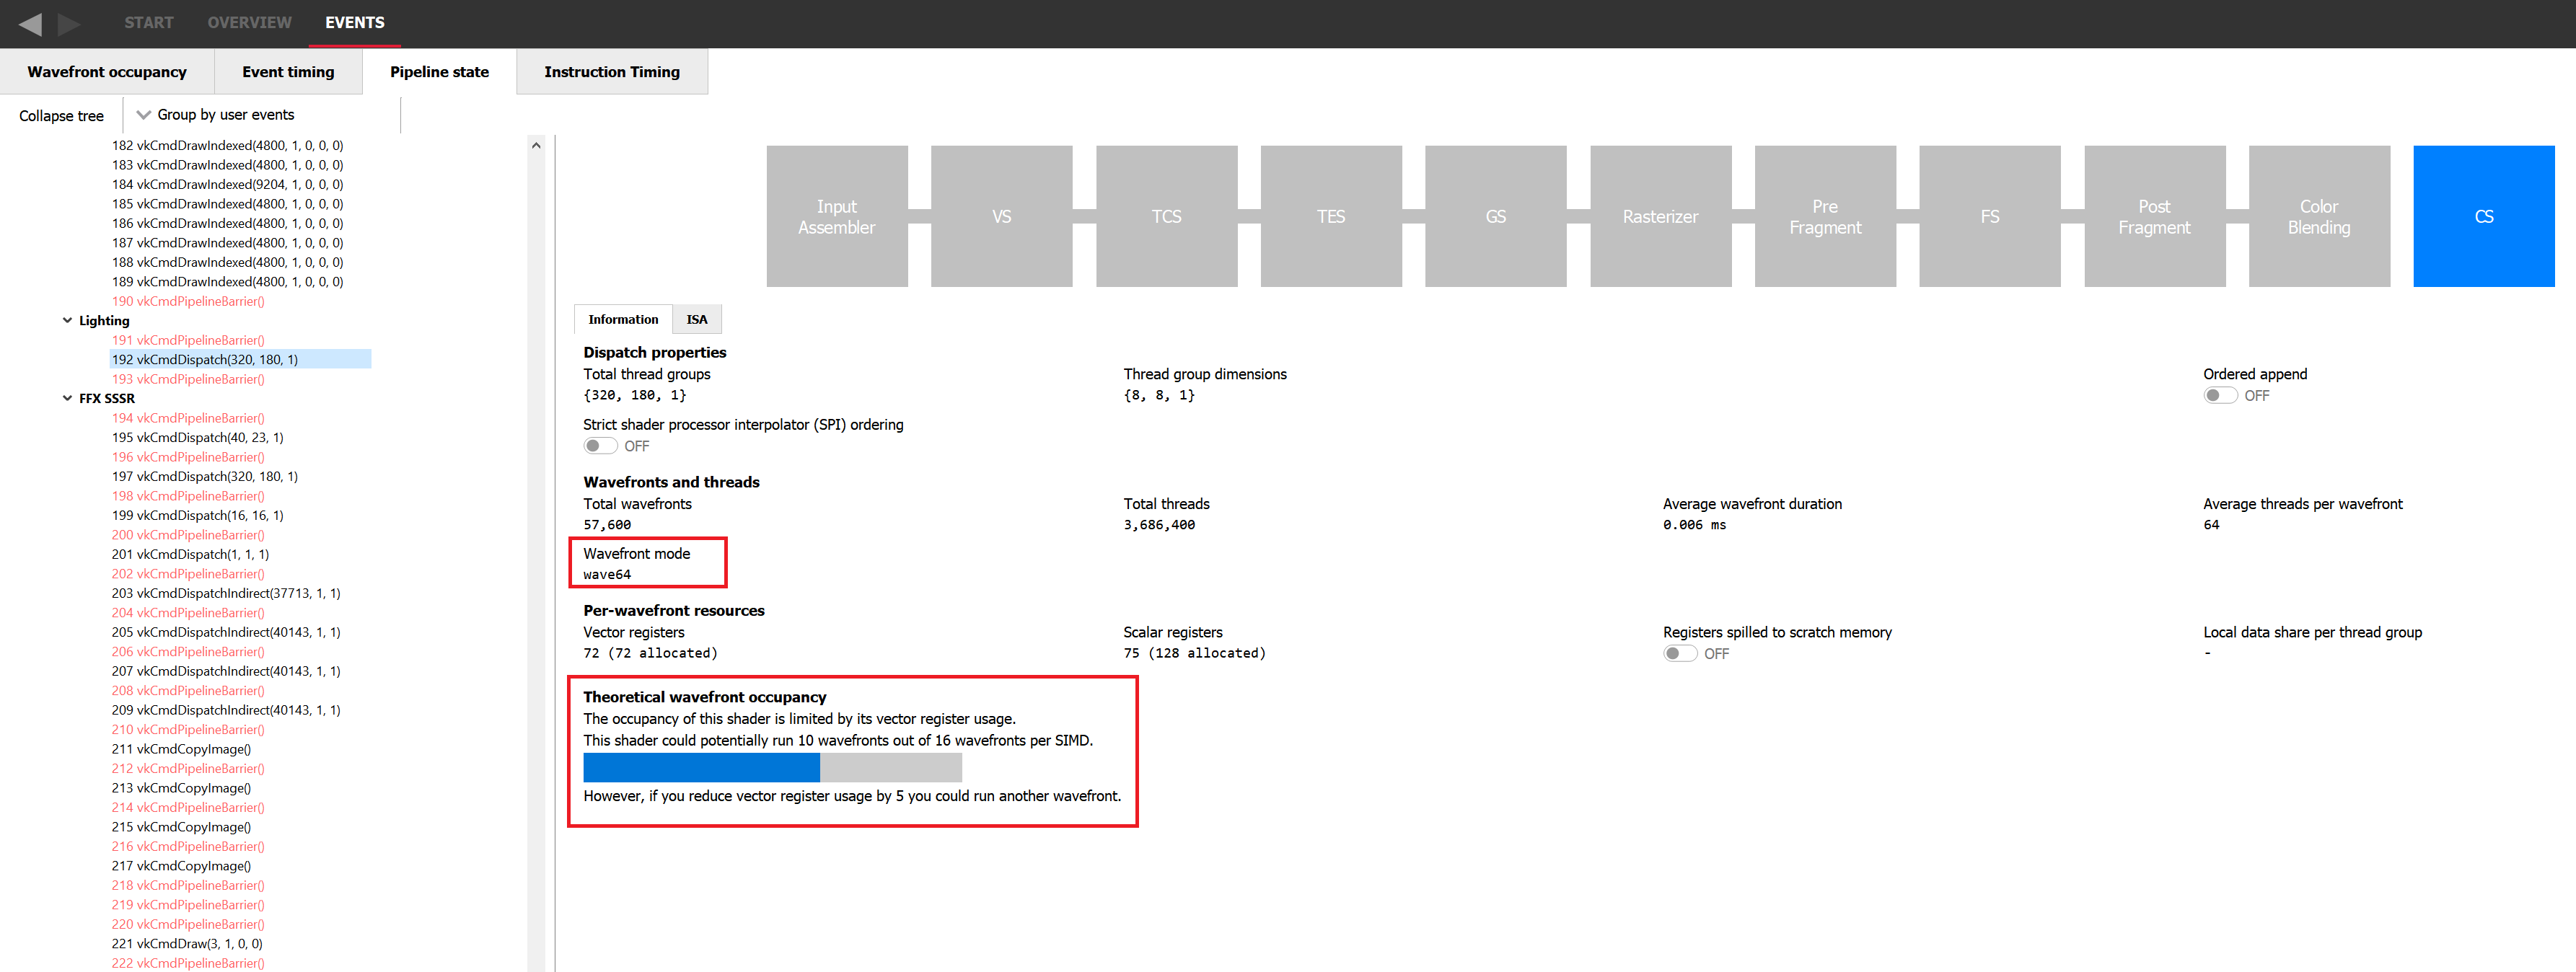Select the VS stage block
Viewport: 2576px width, 972px height.
pyautogui.click(x=1001, y=215)
